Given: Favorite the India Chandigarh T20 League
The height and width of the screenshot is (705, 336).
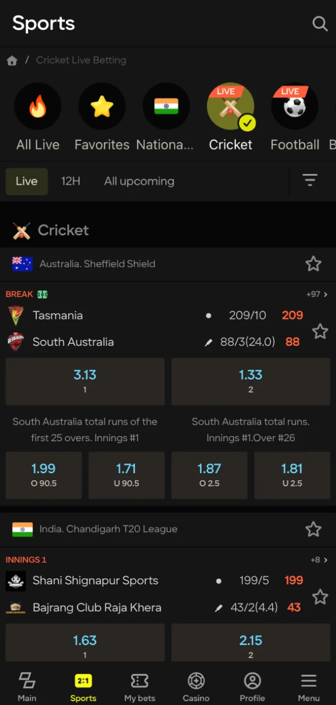Looking at the screenshot, I should pyautogui.click(x=313, y=529).
